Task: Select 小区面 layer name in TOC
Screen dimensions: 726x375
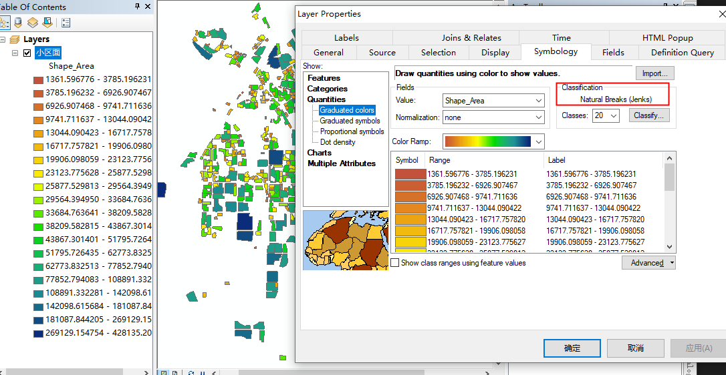Action: click(48, 53)
